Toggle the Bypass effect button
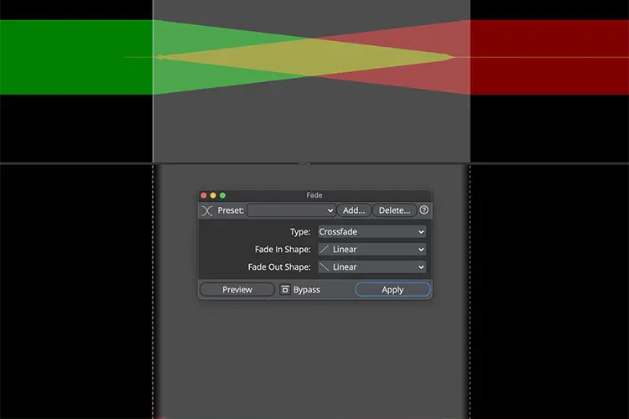The width and height of the screenshot is (629, 419). (285, 289)
